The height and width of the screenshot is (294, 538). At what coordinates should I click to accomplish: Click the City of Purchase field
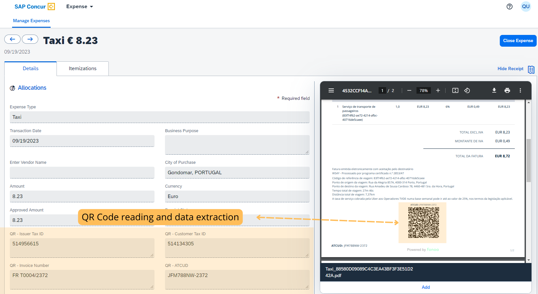237,173
